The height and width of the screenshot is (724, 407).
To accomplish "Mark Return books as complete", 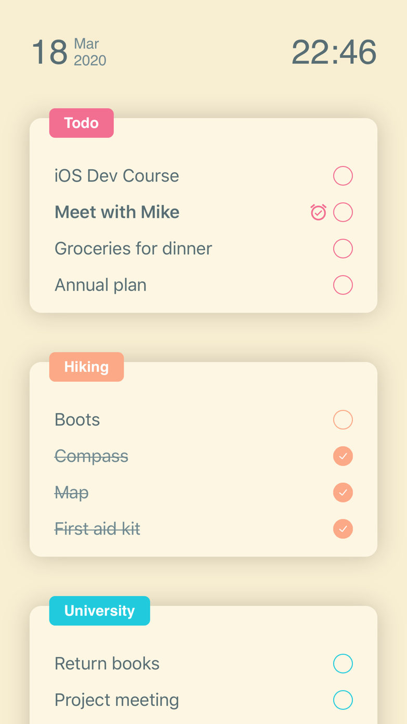I will tap(343, 664).
